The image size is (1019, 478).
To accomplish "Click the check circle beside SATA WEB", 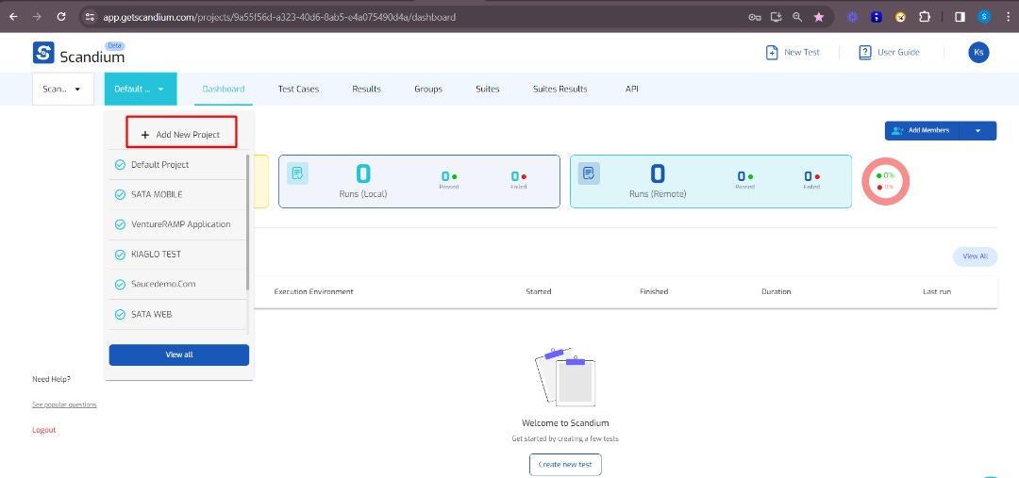I will (x=120, y=314).
